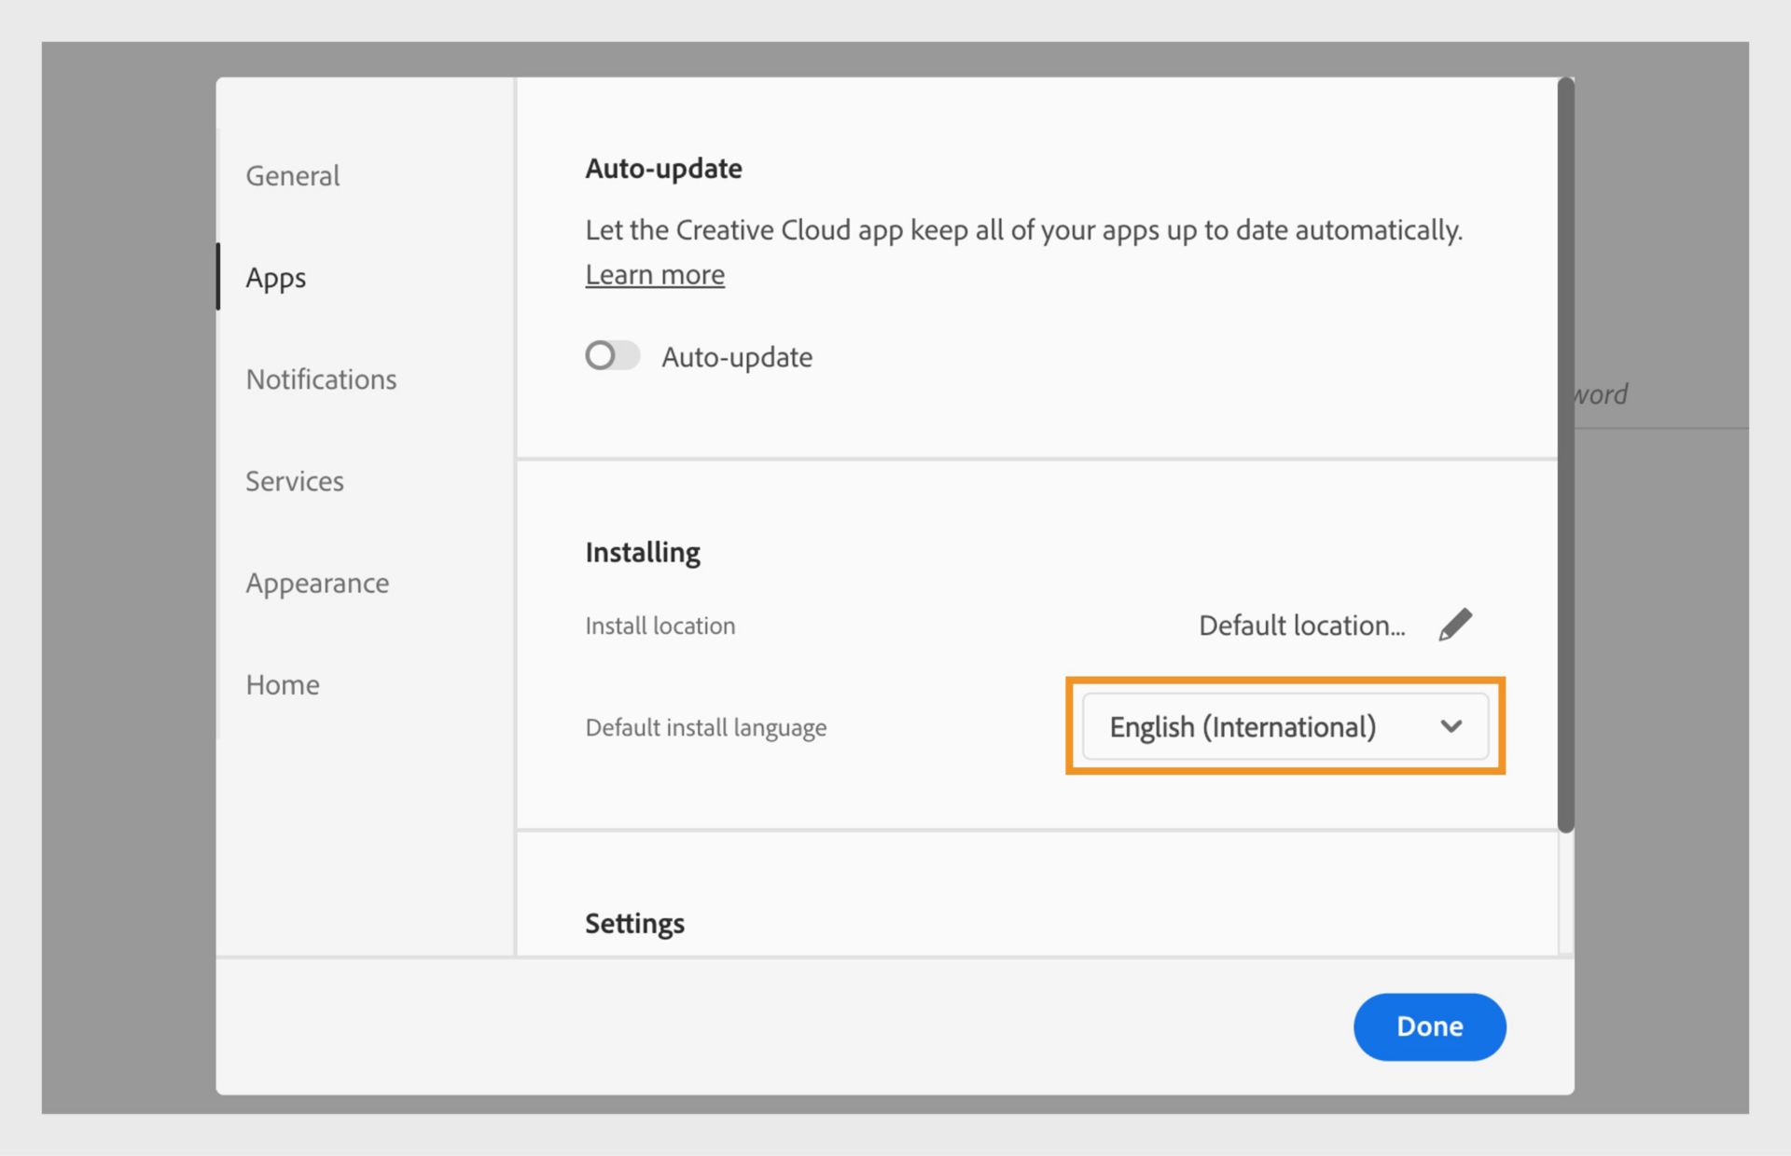Click the Apps tab in sidebar

[x=277, y=278]
